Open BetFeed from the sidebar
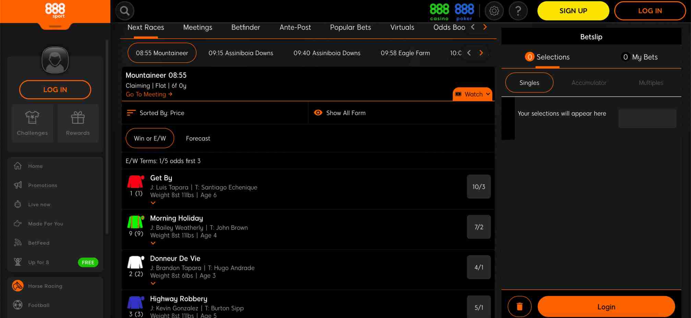The width and height of the screenshot is (691, 318). pyautogui.click(x=39, y=243)
